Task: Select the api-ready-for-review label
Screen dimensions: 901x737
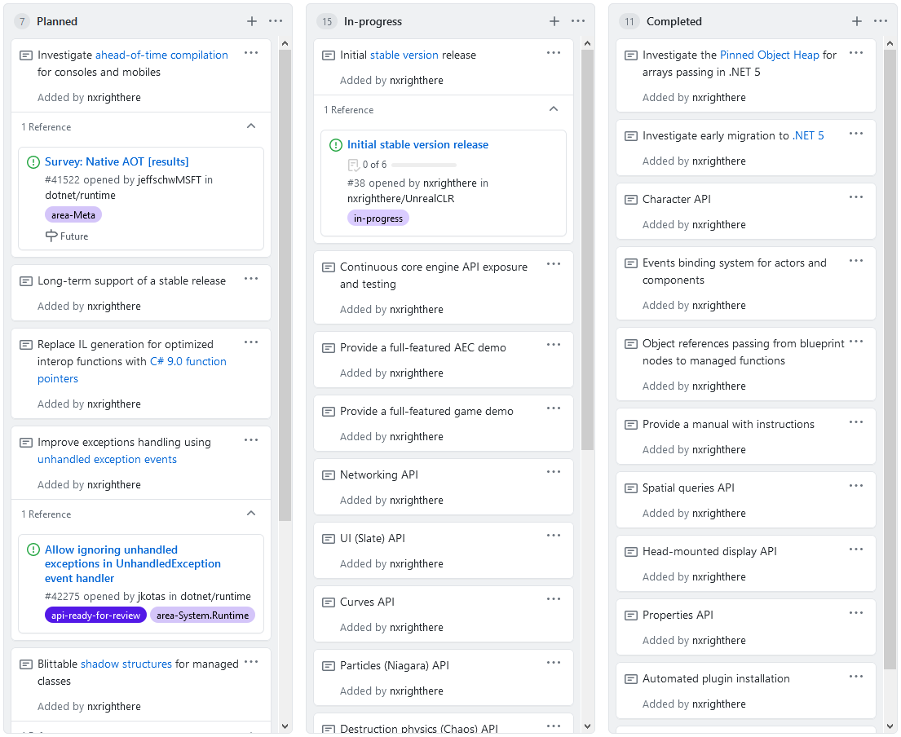Action: (x=95, y=616)
